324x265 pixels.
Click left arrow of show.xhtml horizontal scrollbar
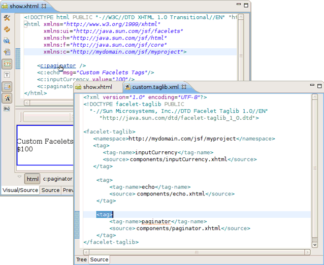point(27,103)
